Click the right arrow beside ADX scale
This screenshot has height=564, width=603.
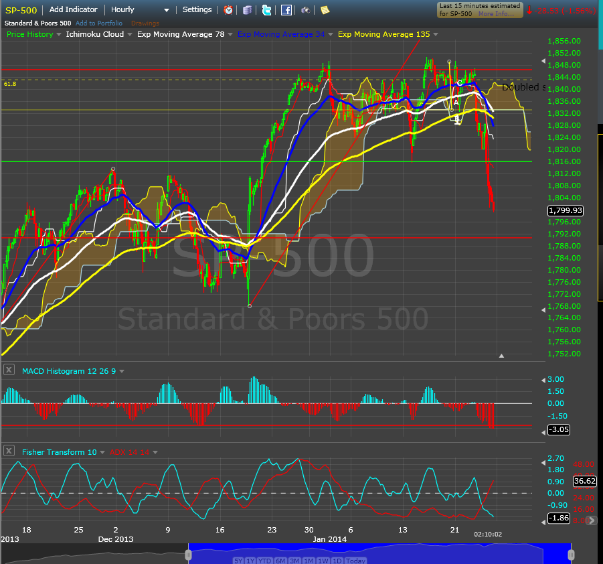592,520
